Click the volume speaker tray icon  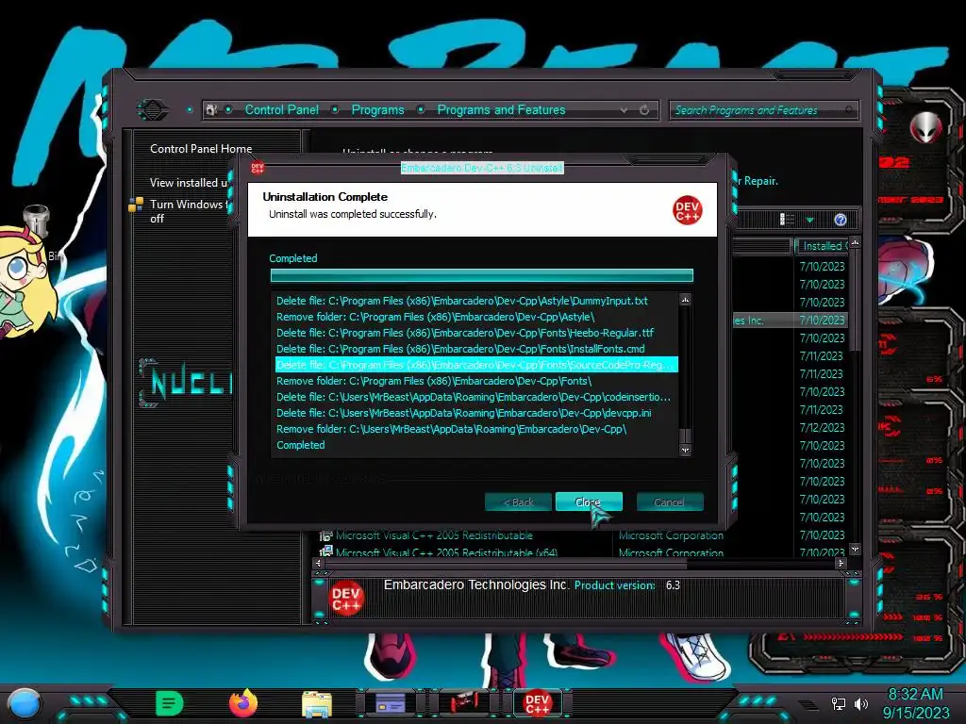(860, 703)
